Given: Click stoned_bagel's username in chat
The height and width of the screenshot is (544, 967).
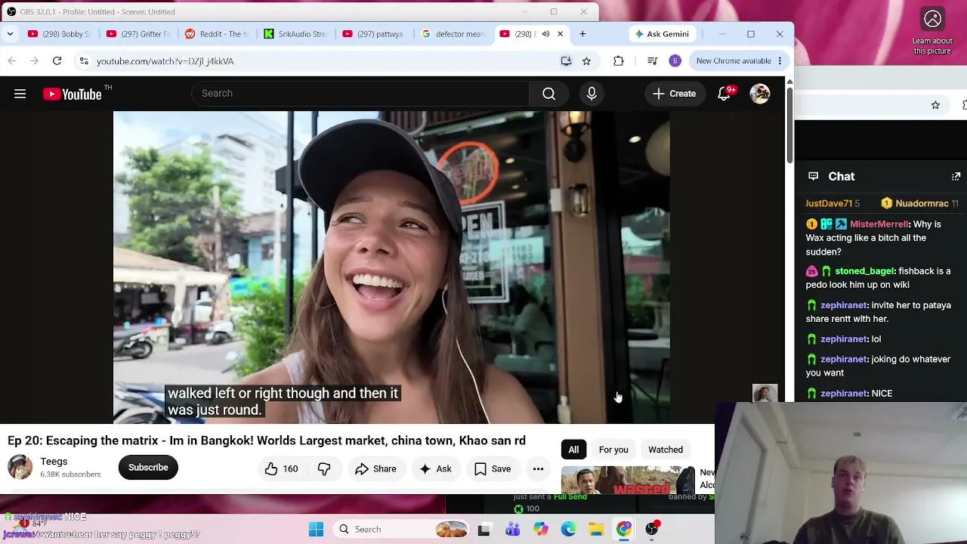Looking at the screenshot, I should click(x=865, y=271).
